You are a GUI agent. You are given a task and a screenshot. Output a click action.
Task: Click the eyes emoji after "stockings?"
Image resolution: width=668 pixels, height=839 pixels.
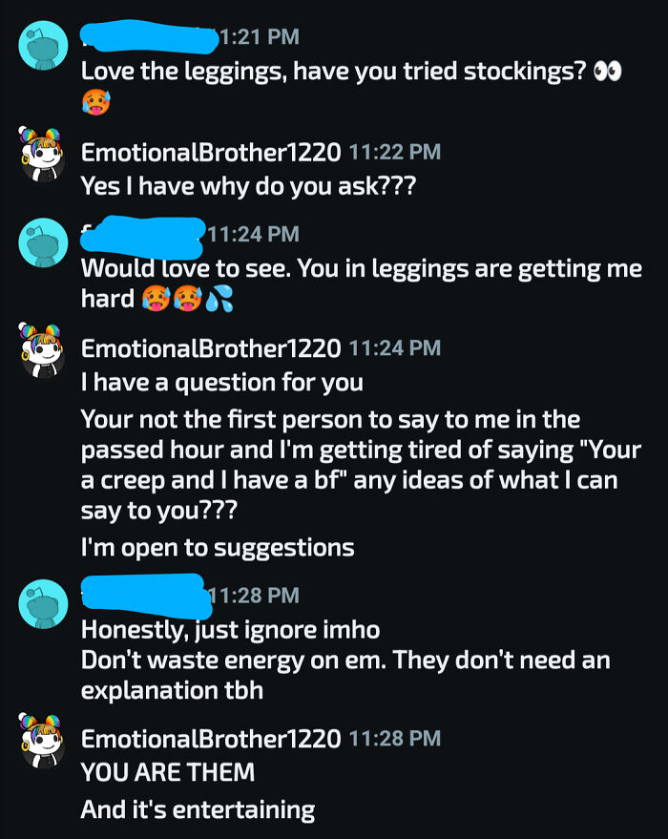(607, 72)
